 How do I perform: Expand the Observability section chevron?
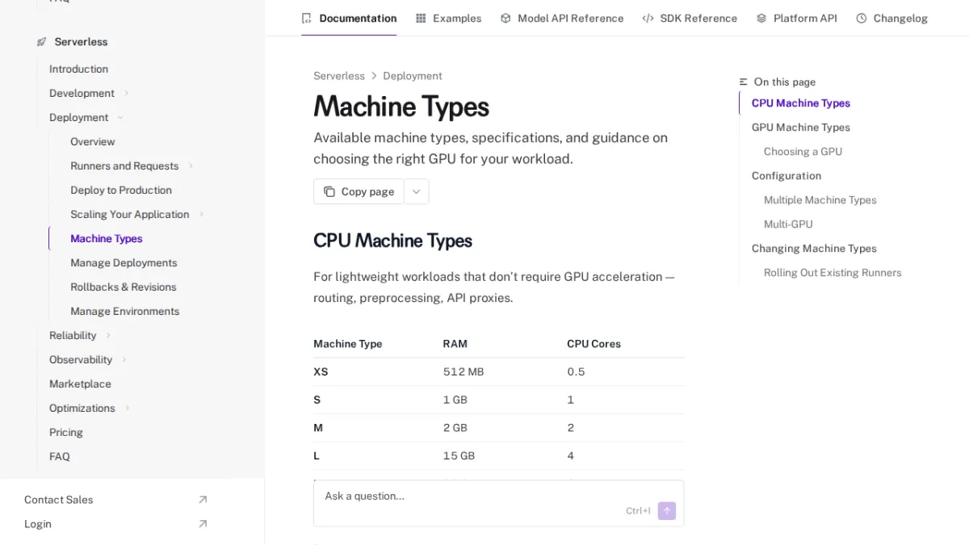coord(124,360)
